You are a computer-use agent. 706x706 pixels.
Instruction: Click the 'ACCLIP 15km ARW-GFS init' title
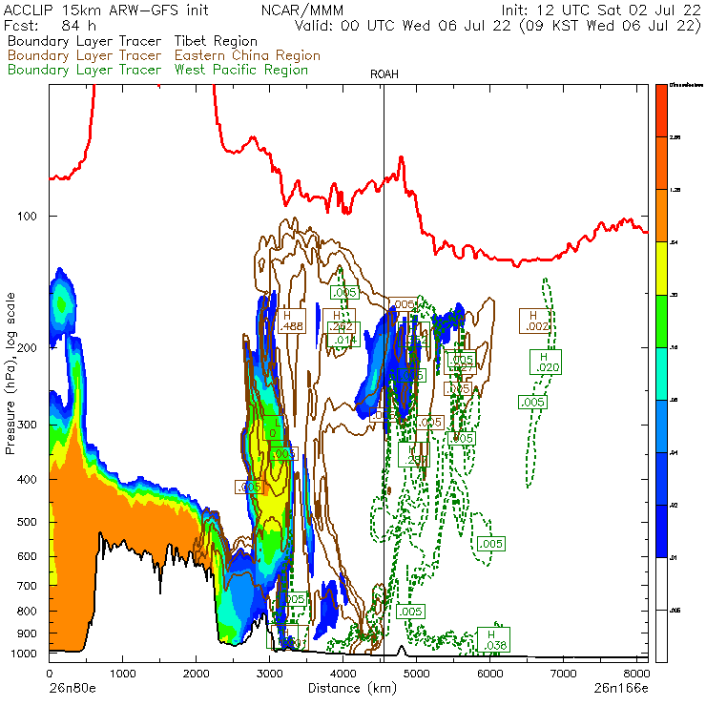pos(106,10)
